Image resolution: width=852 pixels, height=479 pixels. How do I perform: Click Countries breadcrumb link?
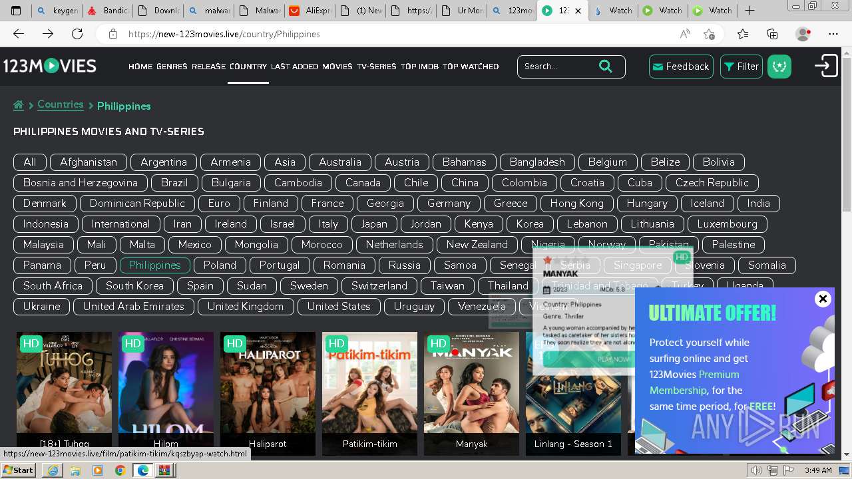pyautogui.click(x=61, y=104)
